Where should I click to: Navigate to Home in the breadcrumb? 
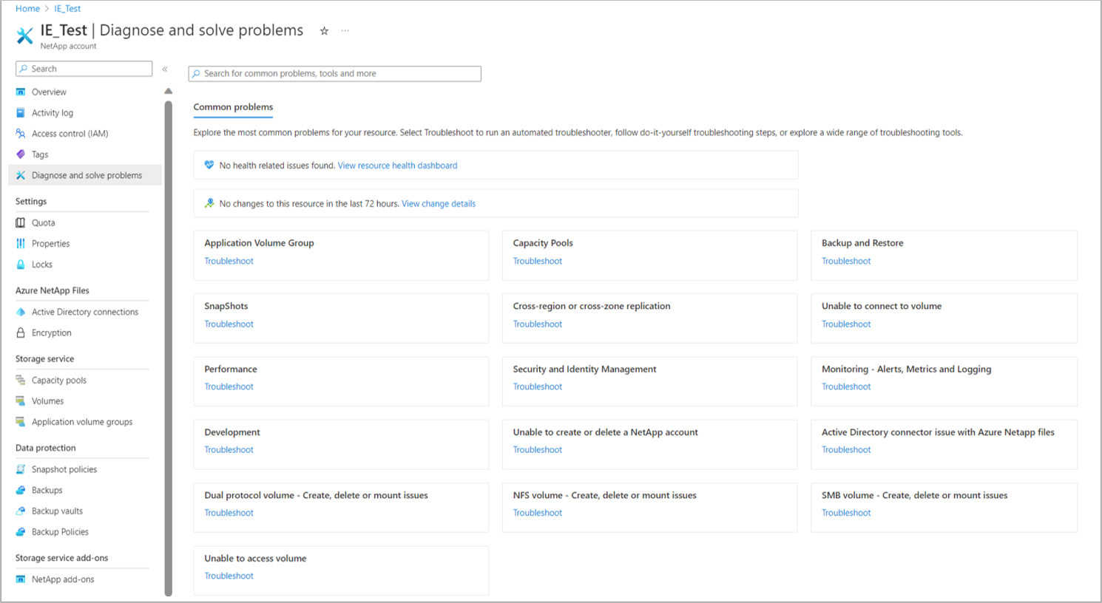27,9
